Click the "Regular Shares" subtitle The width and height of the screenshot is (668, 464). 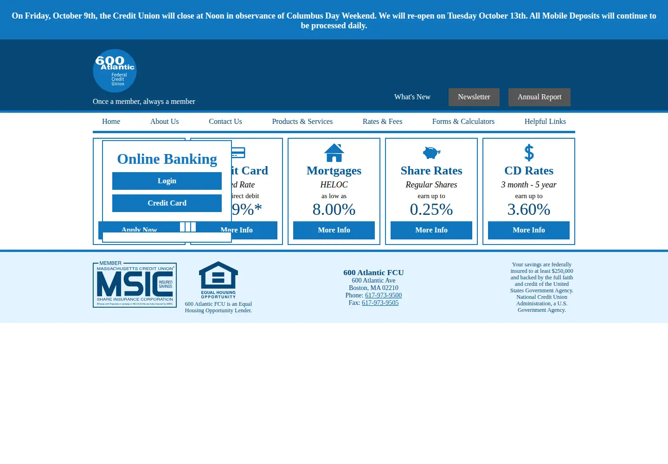(x=431, y=185)
